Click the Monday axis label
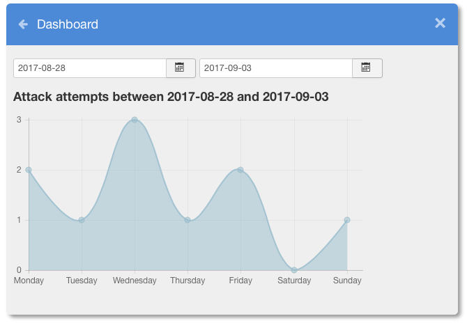 coord(29,281)
